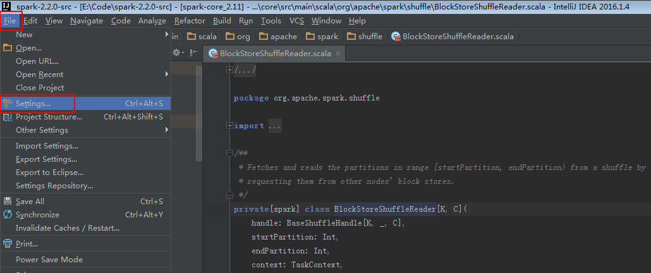Collapse the doc comment end marker

(229, 194)
